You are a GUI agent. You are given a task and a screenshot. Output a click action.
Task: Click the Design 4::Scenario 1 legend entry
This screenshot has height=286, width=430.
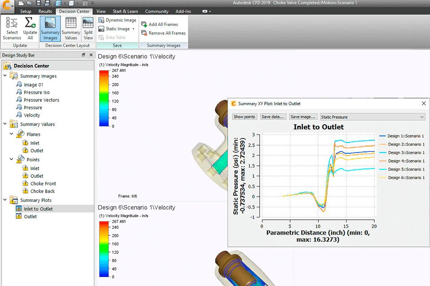tap(402, 161)
